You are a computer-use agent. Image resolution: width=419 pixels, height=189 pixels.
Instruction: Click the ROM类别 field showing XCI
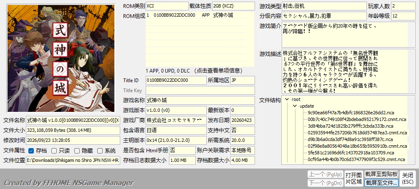pos(167,6)
